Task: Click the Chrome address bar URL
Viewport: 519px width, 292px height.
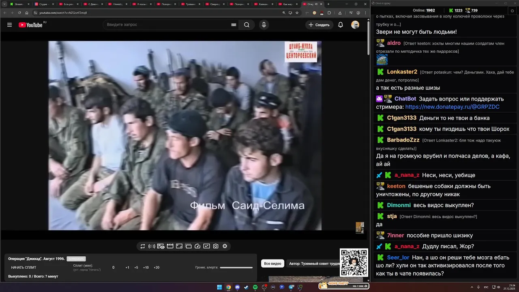Action: [63, 13]
